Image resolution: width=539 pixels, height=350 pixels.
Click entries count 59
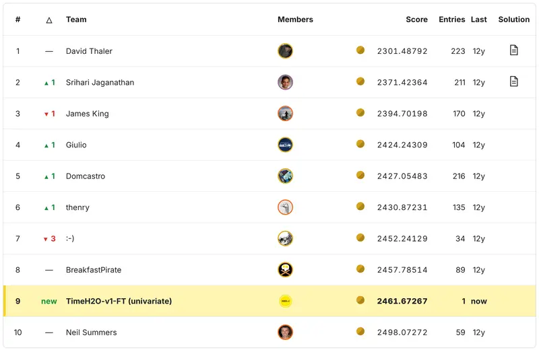[x=460, y=332]
